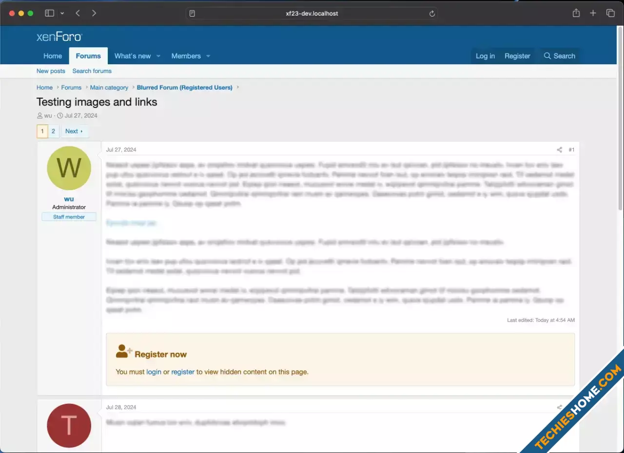
Task: Click the Staff member badge
Action: pos(69,217)
